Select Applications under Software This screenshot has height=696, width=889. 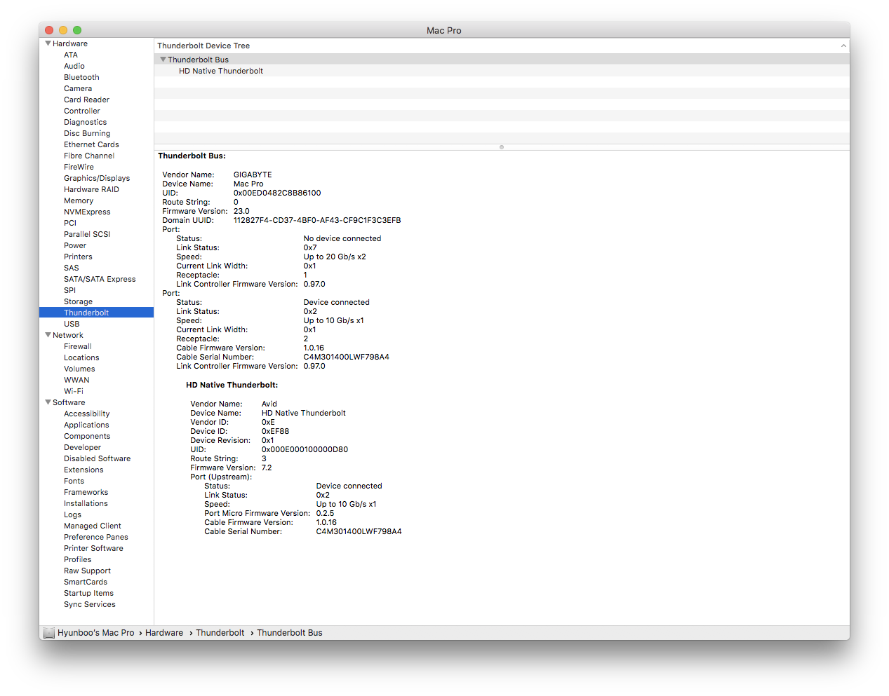pyautogui.click(x=86, y=425)
